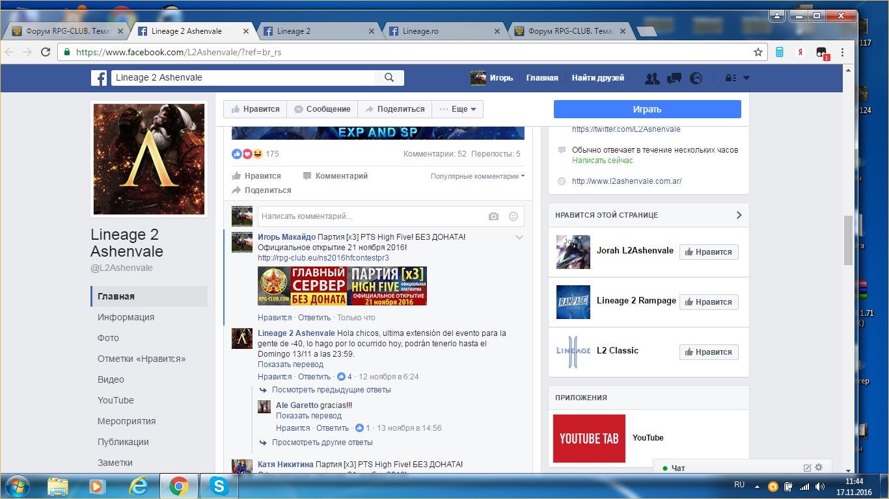Open File Explorer from taskbar
Screen dimensions: 889x499
pyautogui.click(x=58, y=486)
